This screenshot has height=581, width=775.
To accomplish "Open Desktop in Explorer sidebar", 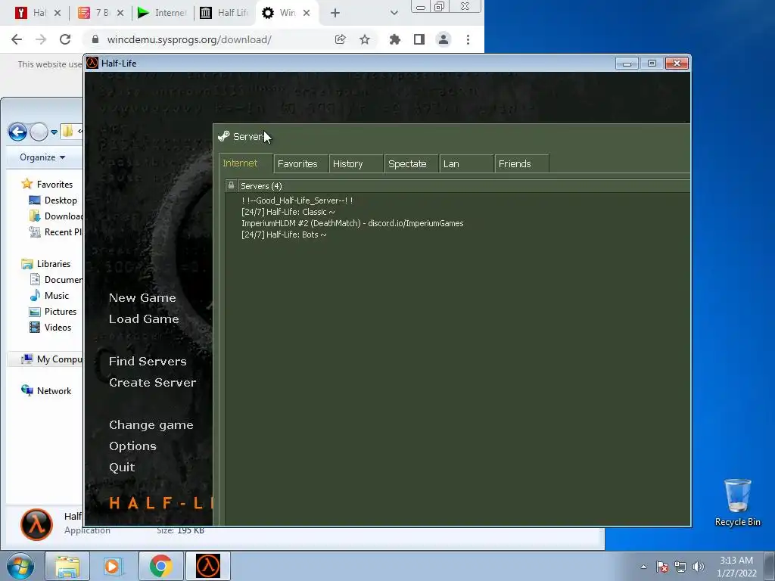I will (54, 200).
